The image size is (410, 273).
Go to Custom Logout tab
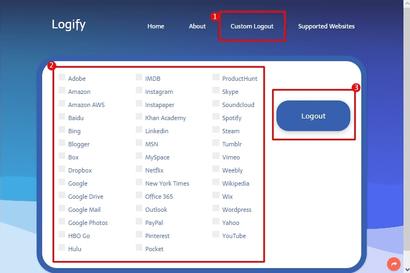tap(252, 26)
